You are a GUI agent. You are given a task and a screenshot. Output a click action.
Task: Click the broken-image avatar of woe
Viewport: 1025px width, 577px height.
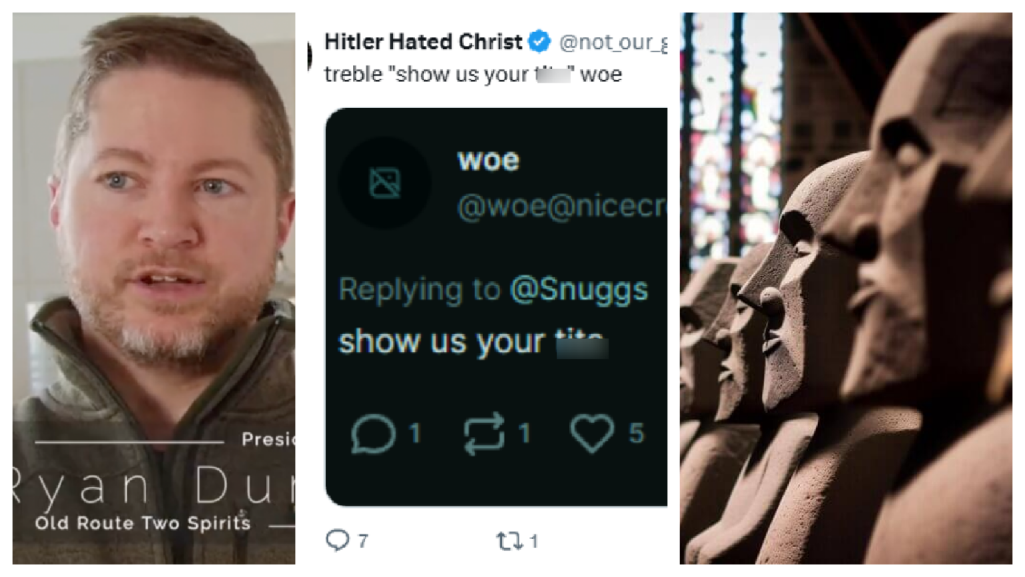pyautogui.click(x=385, y=183)
